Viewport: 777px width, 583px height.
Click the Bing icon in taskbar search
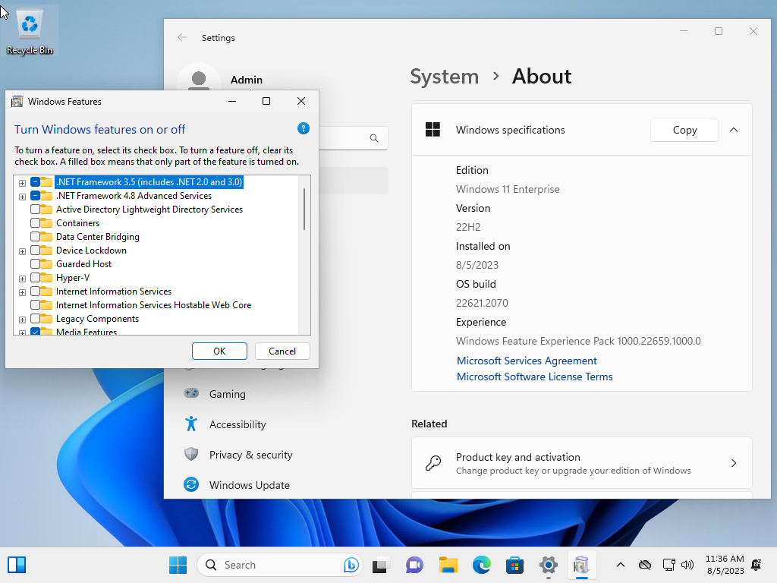pos(351,565)
